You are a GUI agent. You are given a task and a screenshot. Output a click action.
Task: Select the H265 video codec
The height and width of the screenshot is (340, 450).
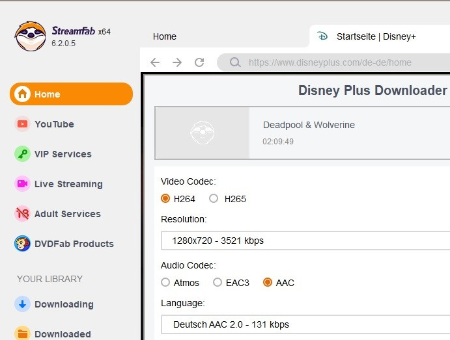(x=214, y=199)
